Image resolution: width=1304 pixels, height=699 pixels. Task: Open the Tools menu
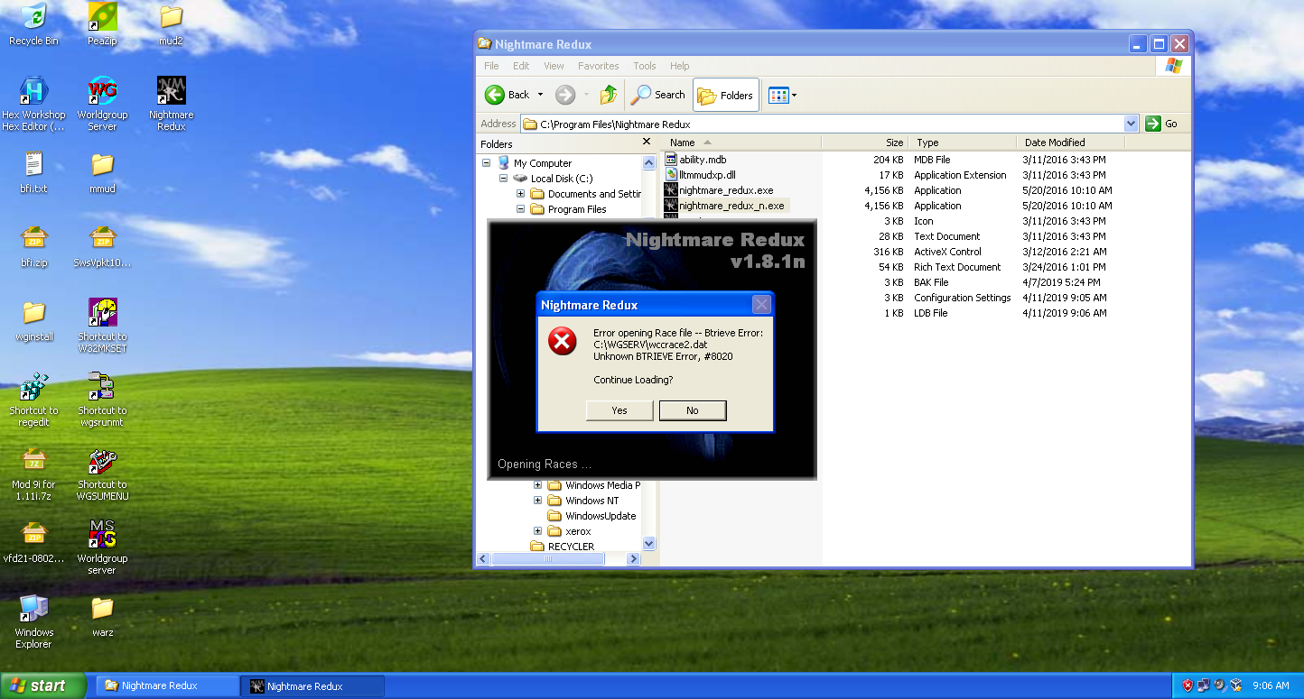[645, 66]
